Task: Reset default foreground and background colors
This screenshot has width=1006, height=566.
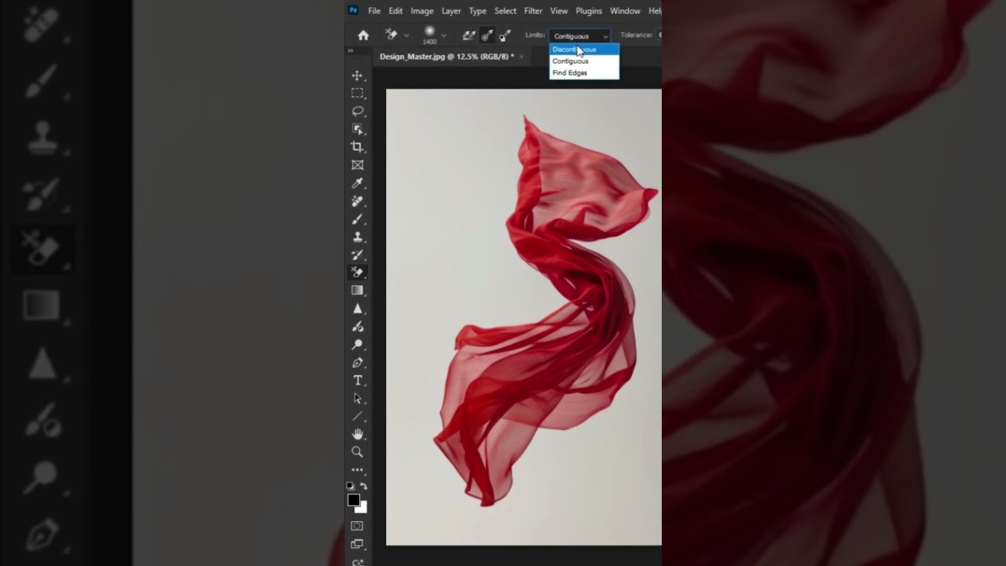Action: pos(351,487)
